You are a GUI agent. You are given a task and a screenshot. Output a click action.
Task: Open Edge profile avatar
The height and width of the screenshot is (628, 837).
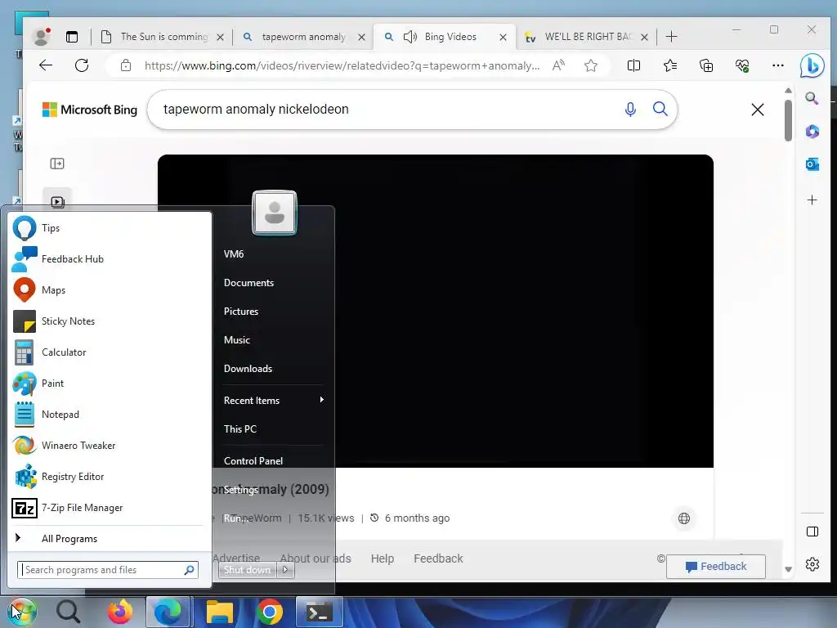pos(42,37)
